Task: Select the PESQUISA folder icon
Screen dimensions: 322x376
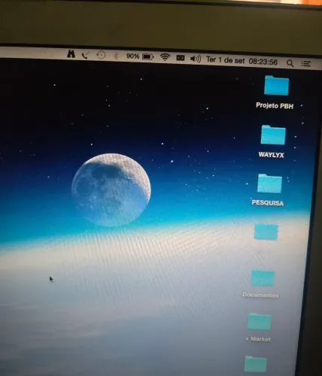Action: point(269,183)
